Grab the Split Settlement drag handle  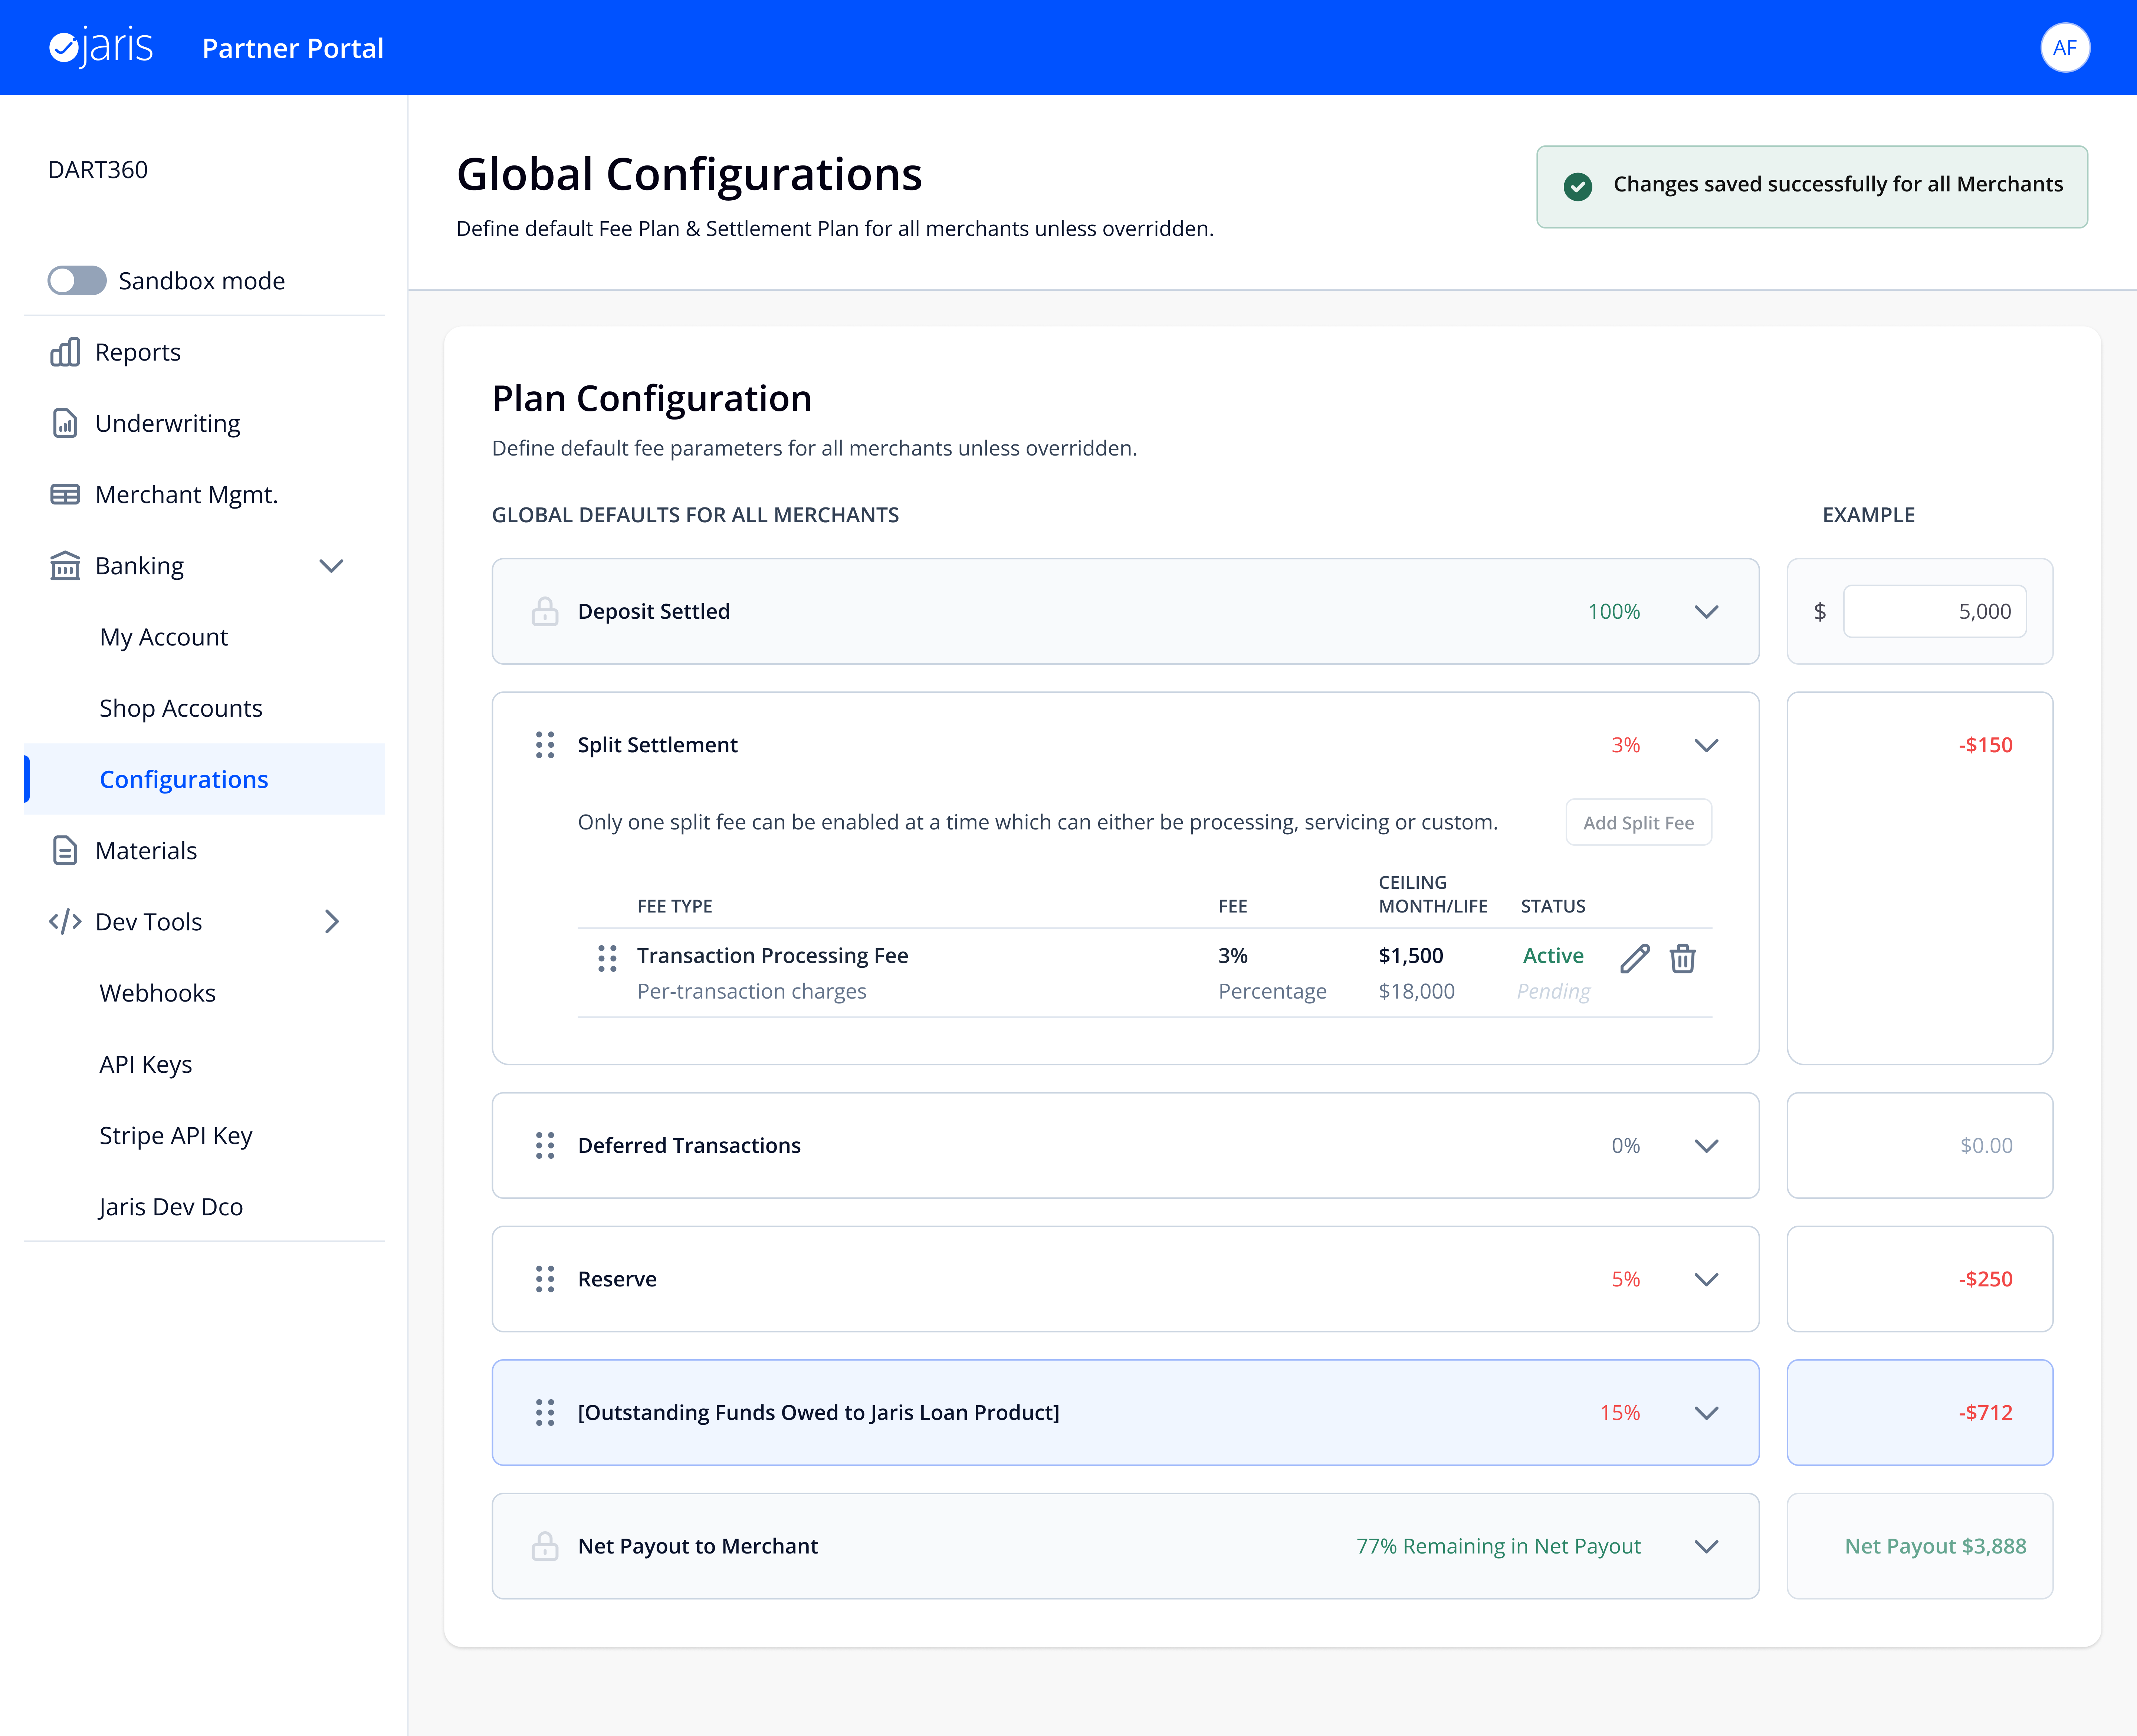pyautogui.click(x=545, y=745)
